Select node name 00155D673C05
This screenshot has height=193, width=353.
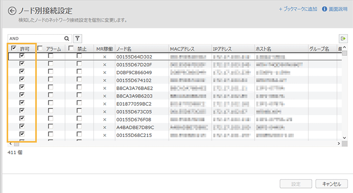pyautogui.click(x=134, y=112)
